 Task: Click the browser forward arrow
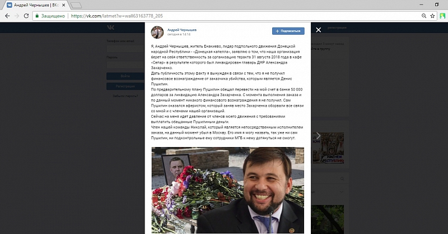click(x=17, y=16)
